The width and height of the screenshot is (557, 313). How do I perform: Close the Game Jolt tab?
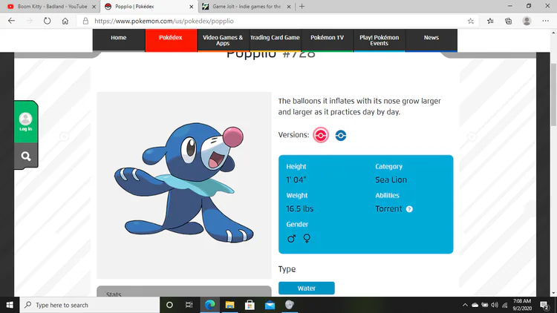point(288,7)
